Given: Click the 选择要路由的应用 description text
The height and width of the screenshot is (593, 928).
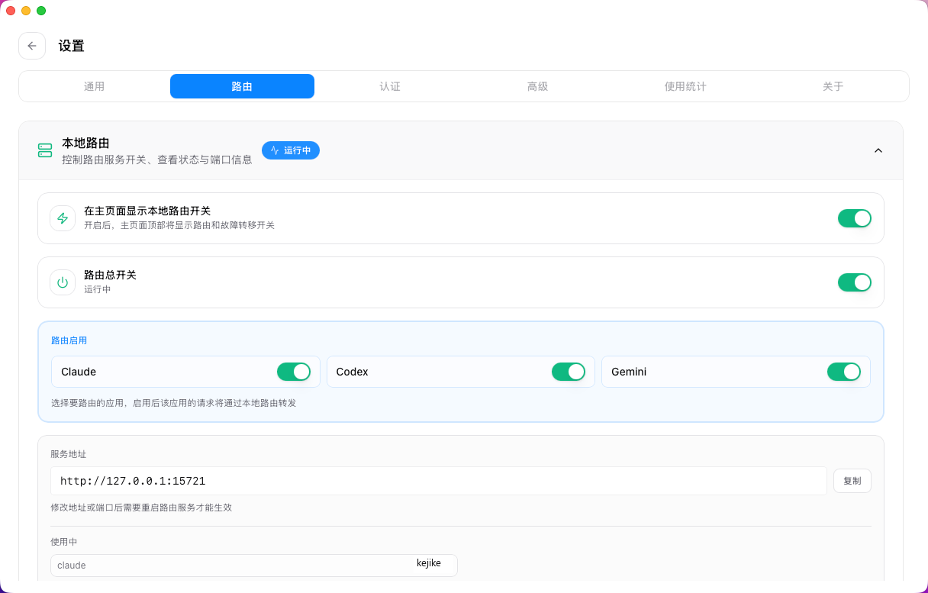Looking at the screenshot, I should click(173, 403).
